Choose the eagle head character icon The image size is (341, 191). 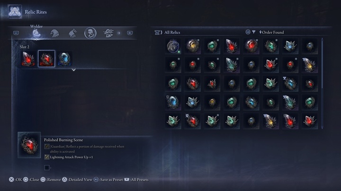[54, 33]
